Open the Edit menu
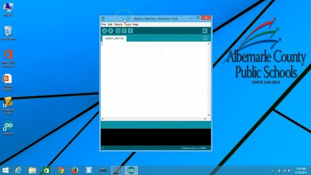Screen dimensions: 311x175 click(x=110, y=24)
